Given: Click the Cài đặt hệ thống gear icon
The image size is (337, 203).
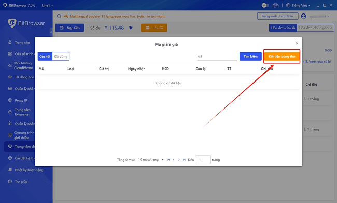Looking at the screenshot, I should [10, 158].
